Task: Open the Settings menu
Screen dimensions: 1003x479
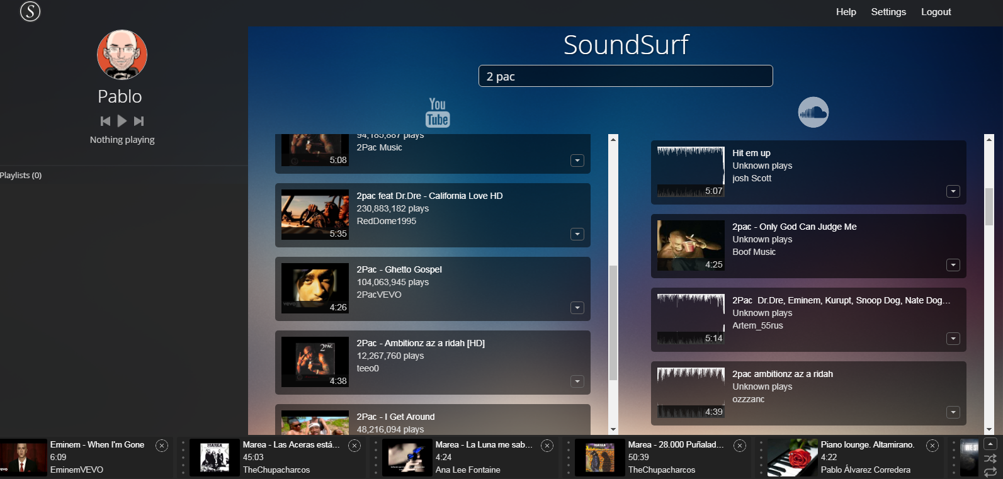Action: [888, 12]
